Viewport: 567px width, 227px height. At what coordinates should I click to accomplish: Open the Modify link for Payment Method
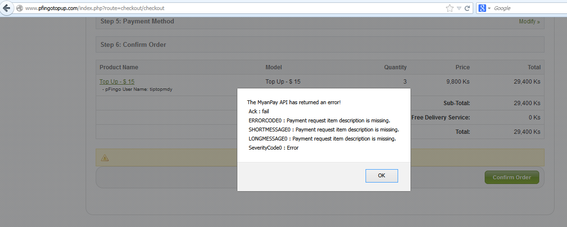[x=529, y=22]
